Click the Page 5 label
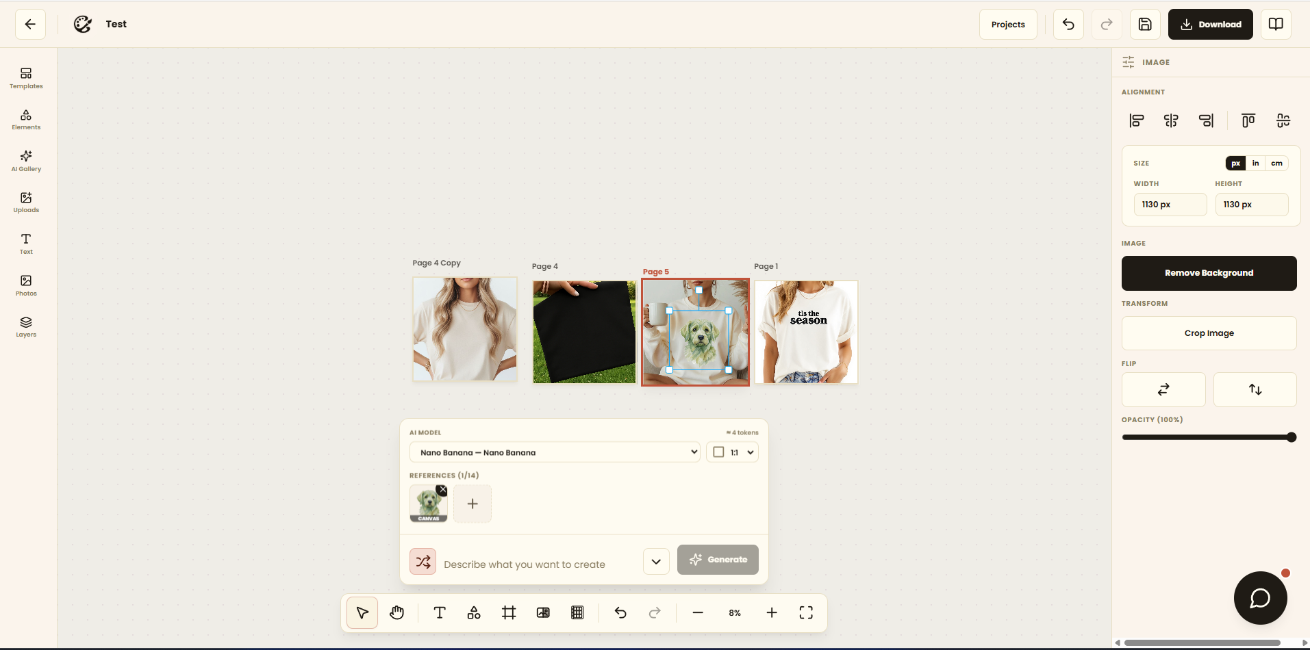Viewport: 1310px width, 650px height. 656,272
